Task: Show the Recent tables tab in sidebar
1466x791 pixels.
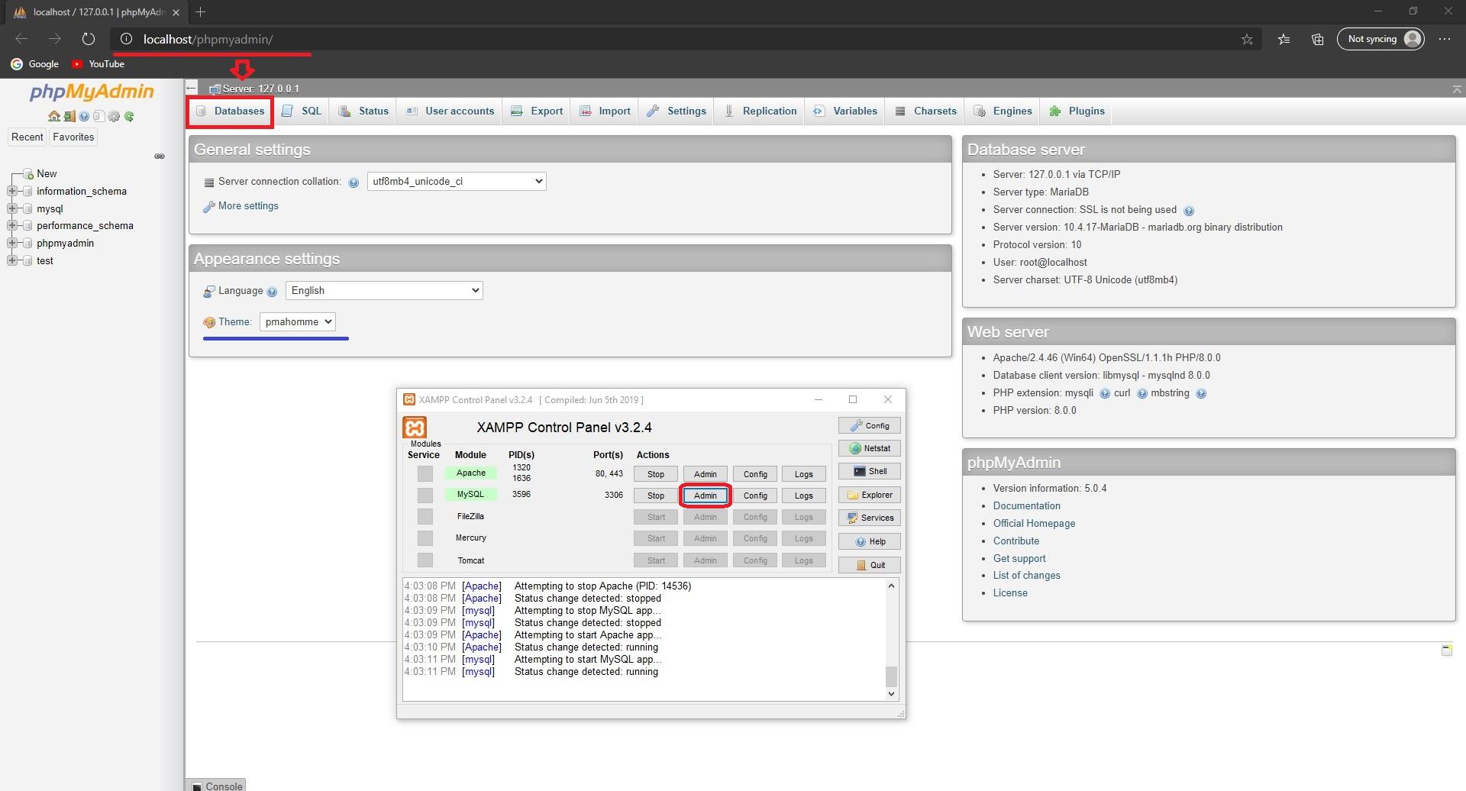Action: (27, 137)
